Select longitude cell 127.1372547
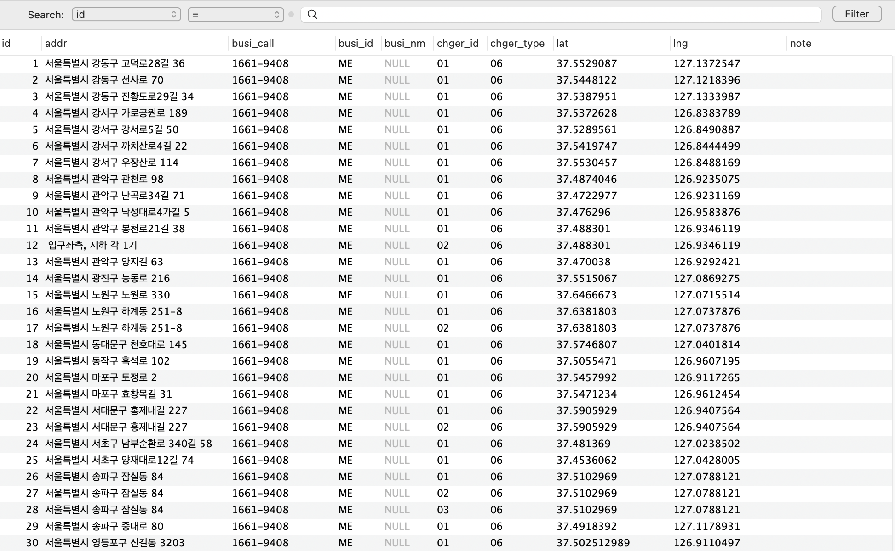Screen dimensions: 895x551 pyautogui.click(x=707, y=64)
